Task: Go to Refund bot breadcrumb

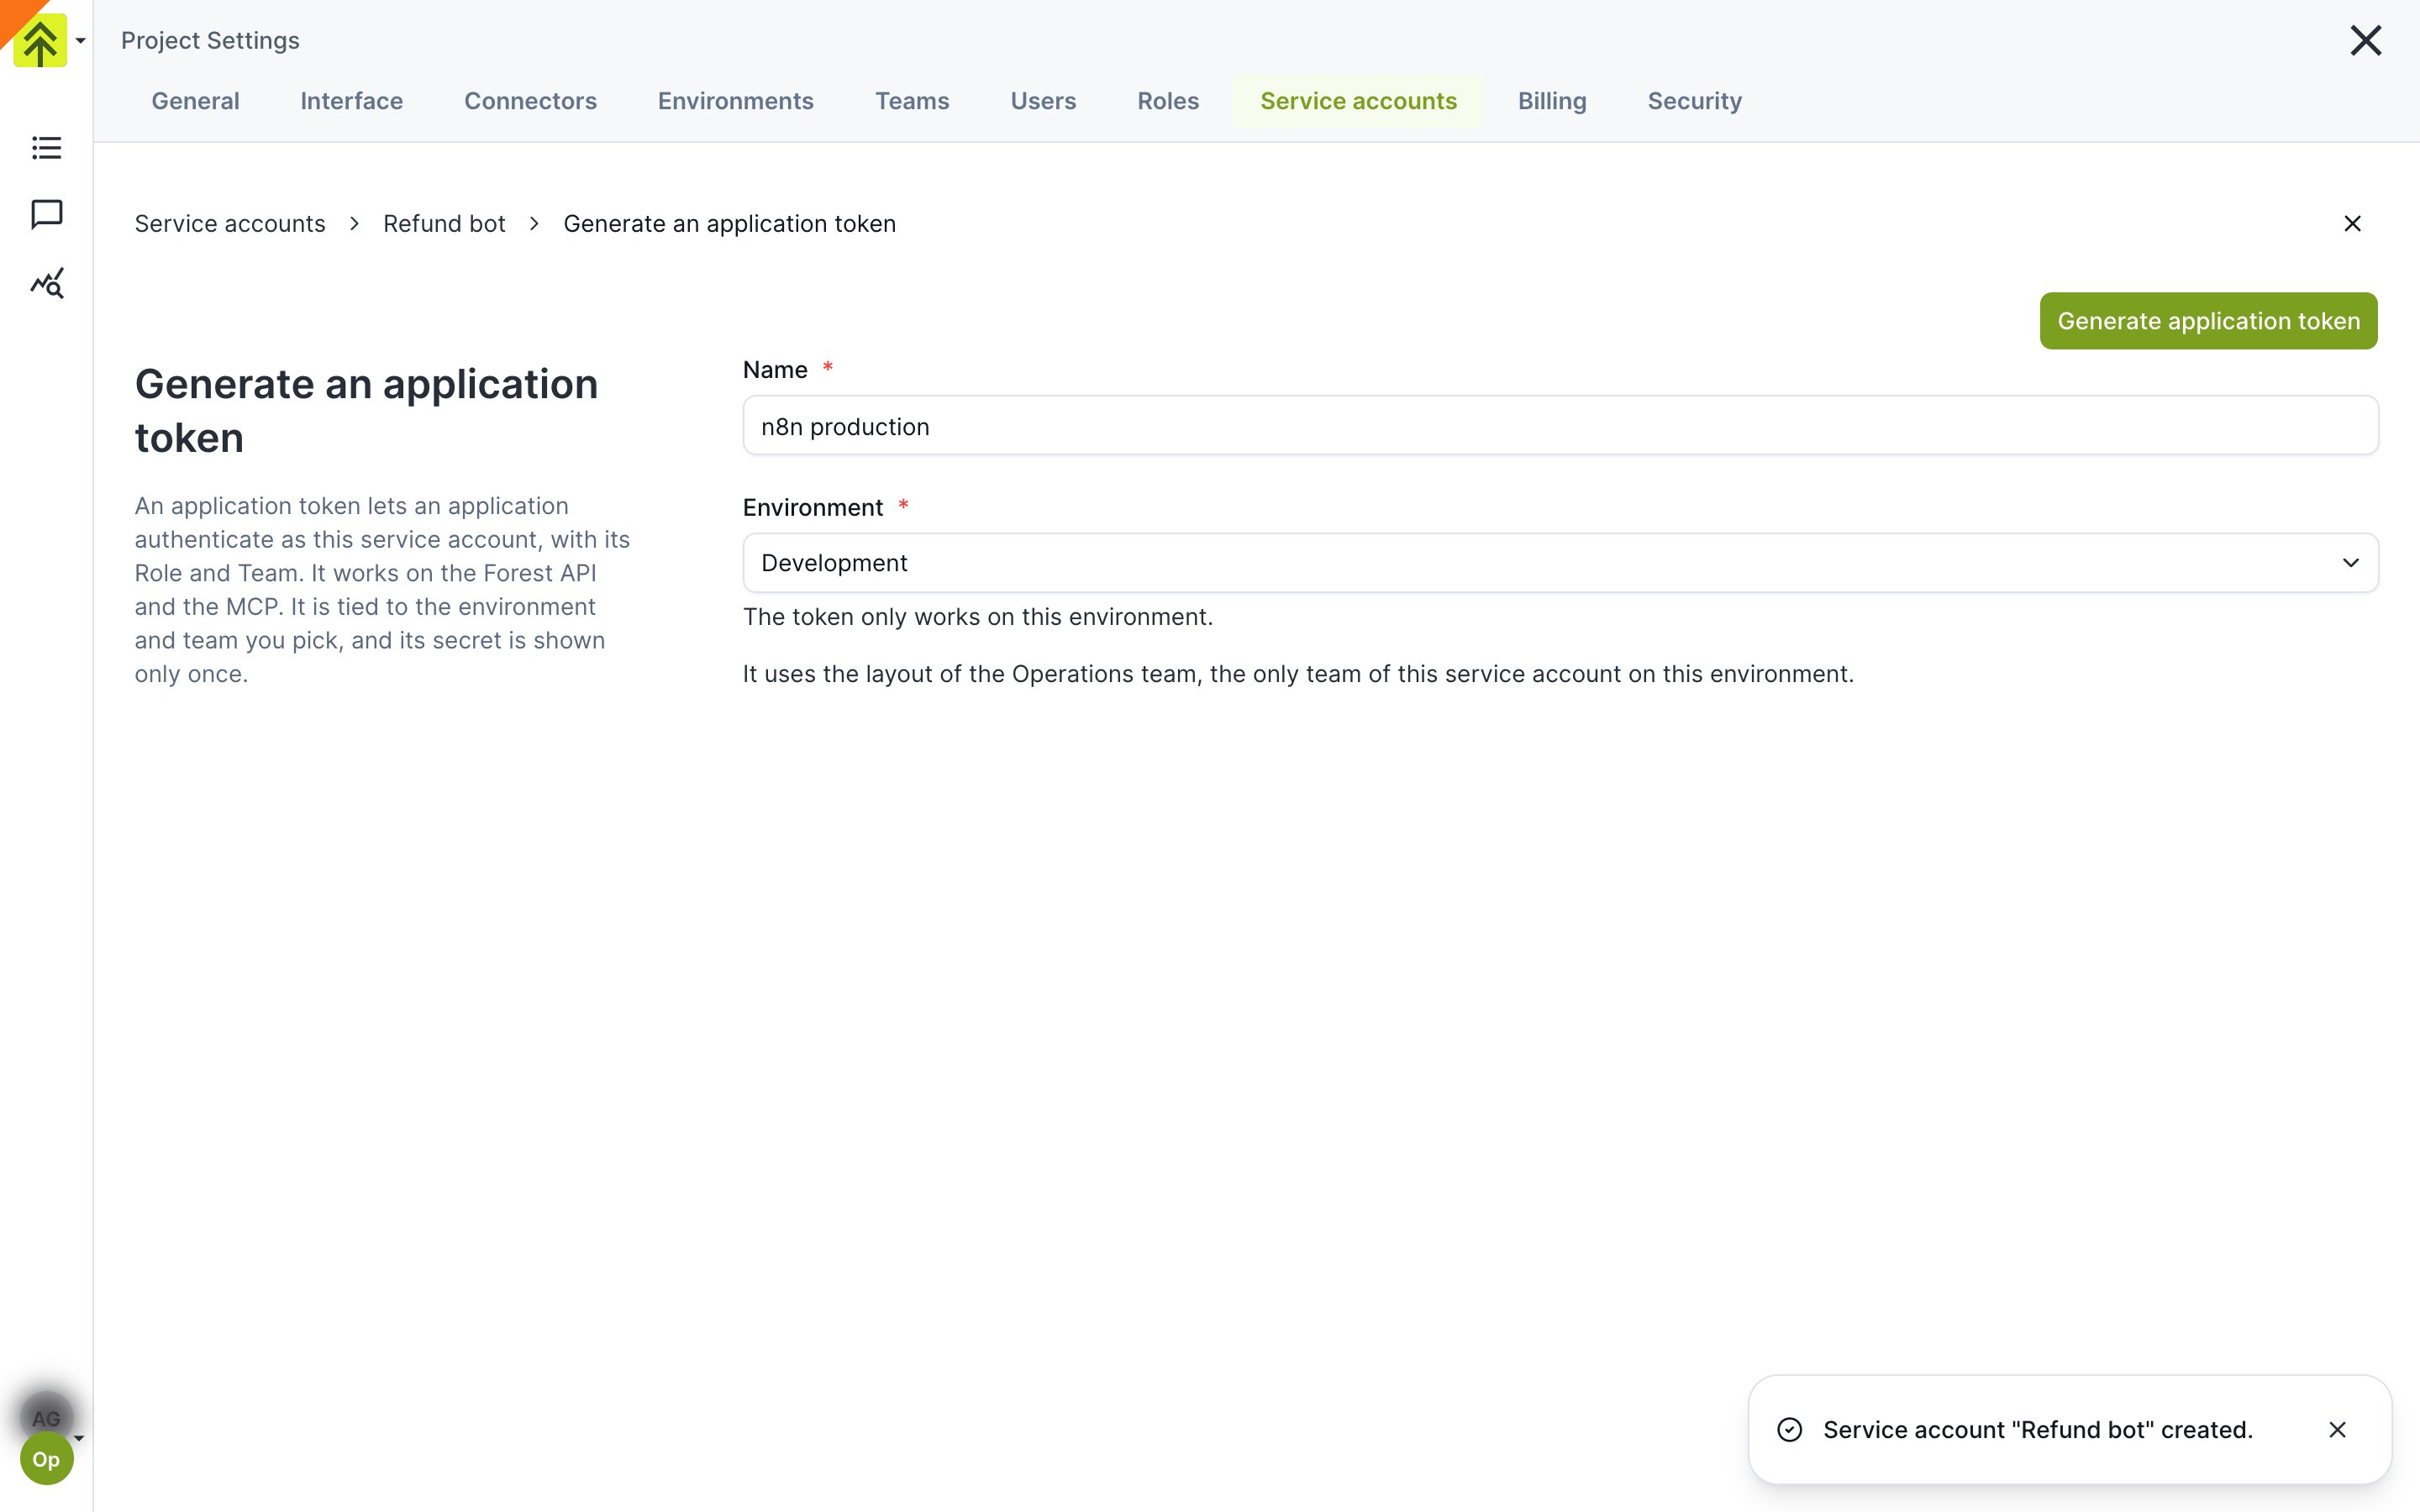Action: point(444,223)
